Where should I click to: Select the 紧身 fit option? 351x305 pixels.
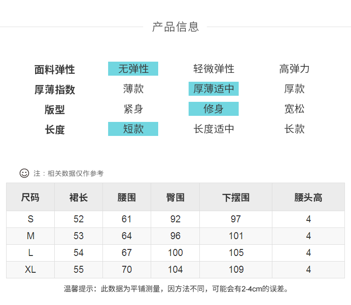click(133, 109)
